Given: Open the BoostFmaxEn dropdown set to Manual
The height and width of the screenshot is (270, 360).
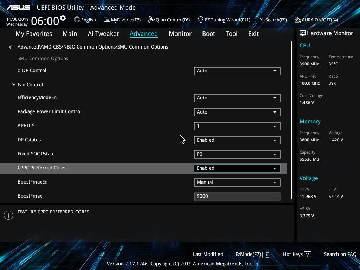Looking at the screenshot, I should (x=237, y=182).
